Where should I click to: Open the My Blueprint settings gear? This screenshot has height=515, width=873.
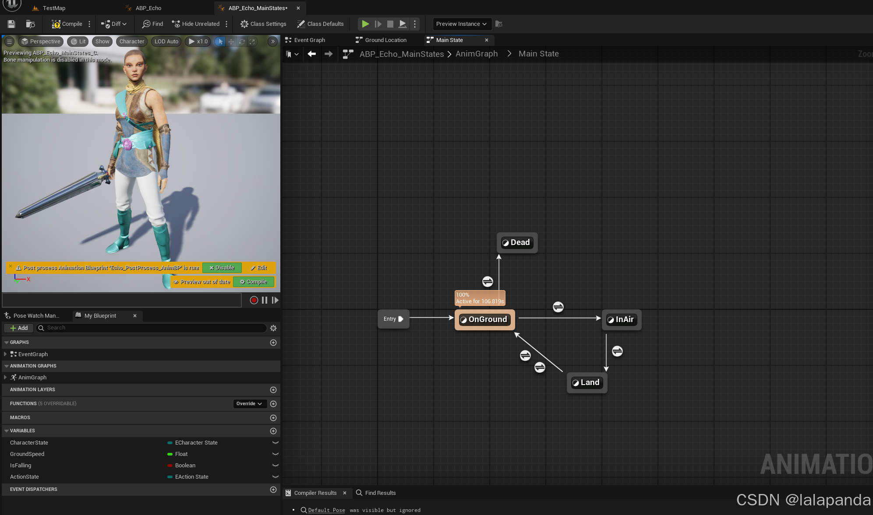click(273, 328)
